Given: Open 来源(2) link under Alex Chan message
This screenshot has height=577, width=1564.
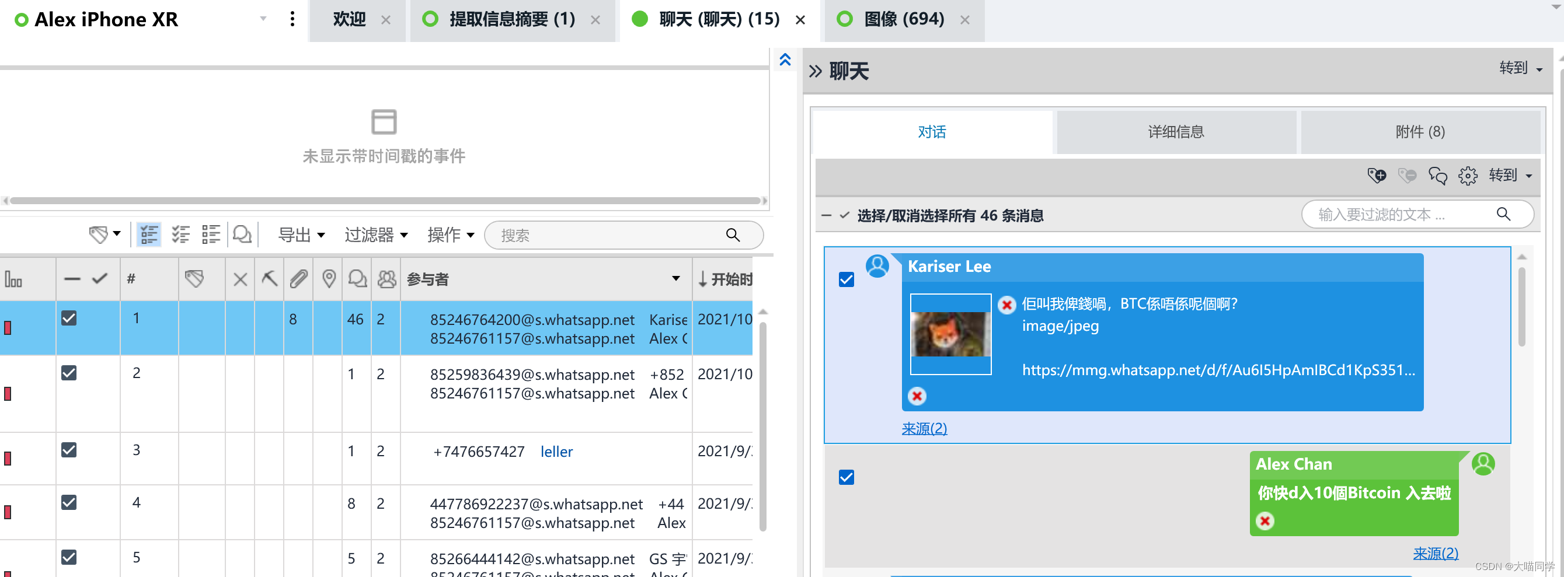Looking at the screenshot, I should click(1436, 553).
